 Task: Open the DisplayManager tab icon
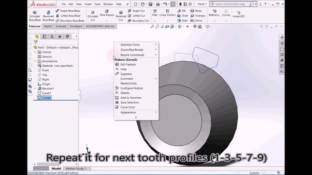(x=67, y=37)
